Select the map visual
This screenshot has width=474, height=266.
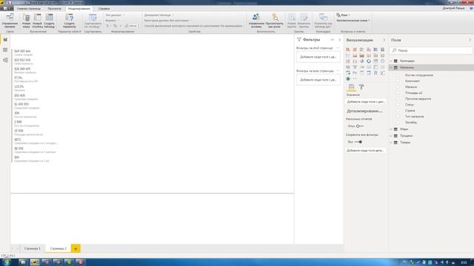tap(382, 61)
